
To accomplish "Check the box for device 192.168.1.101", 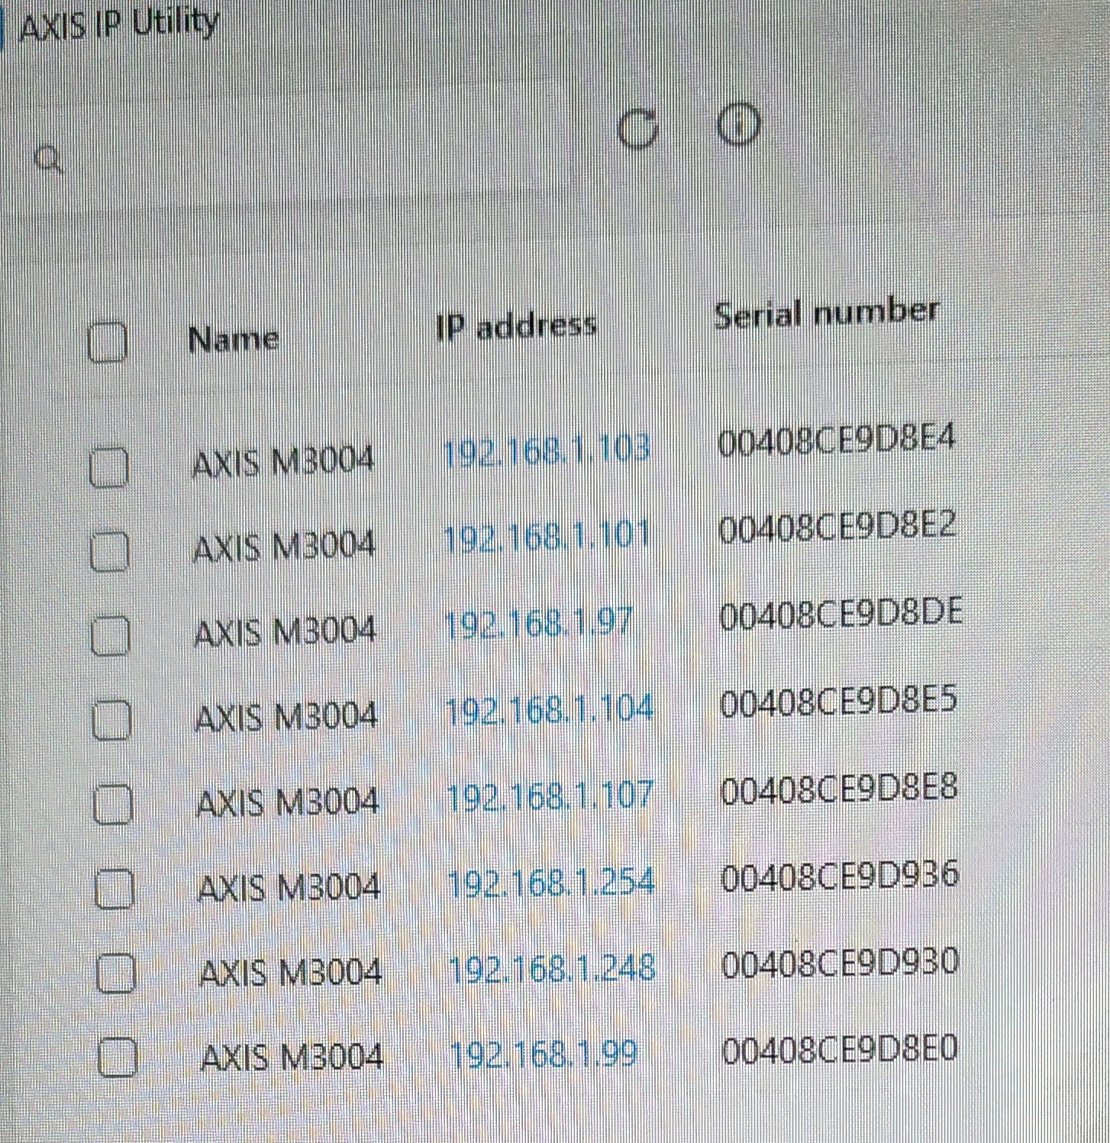I will (x=109, y=551).
